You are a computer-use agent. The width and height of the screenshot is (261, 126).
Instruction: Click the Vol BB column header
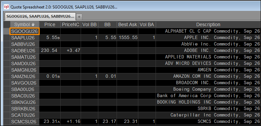[89, 25]
